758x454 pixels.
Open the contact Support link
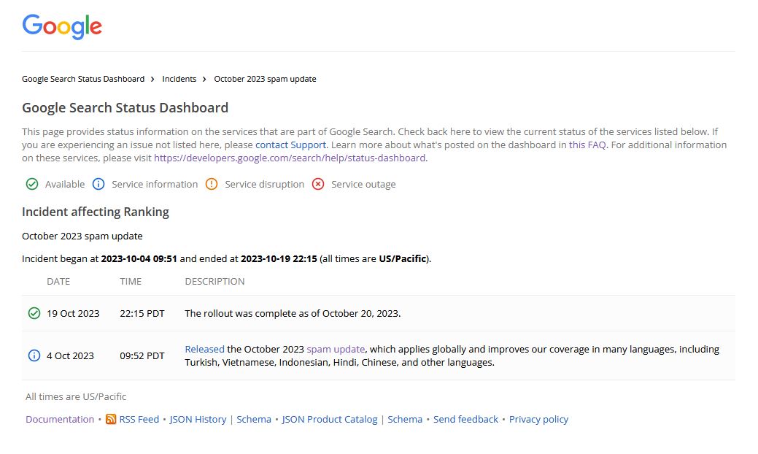pos(290,145)
